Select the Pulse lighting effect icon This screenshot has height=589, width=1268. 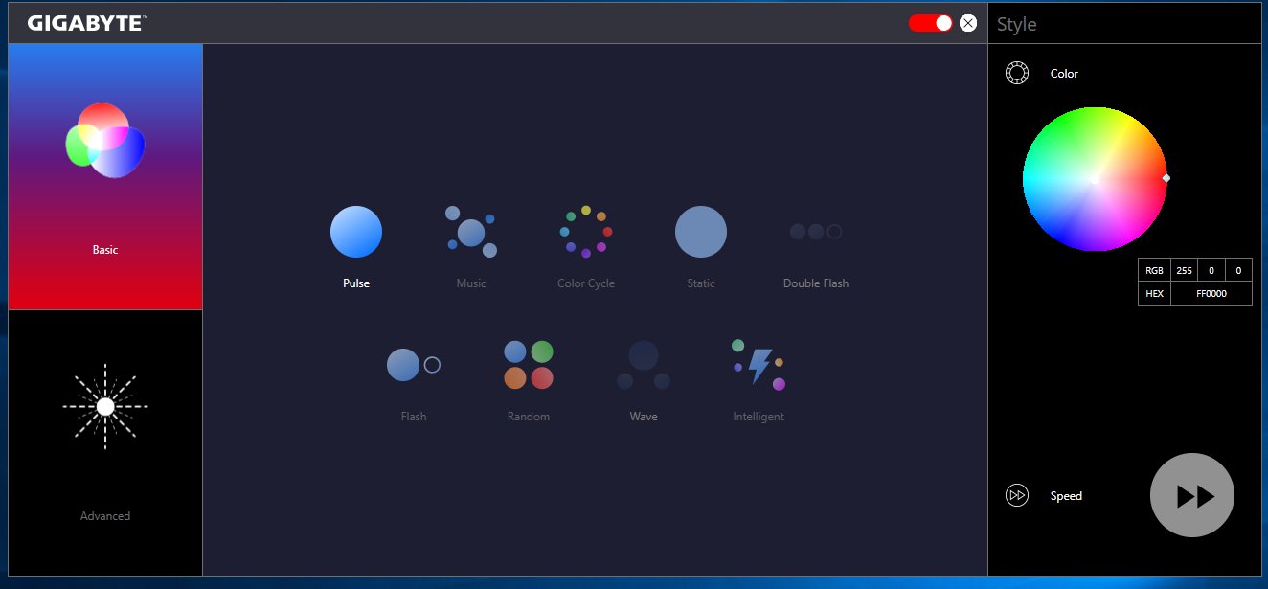pos(356,232)
